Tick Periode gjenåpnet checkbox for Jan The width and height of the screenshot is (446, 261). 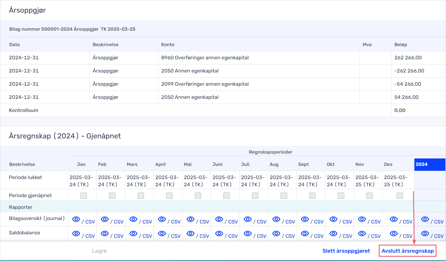coord(84,196)
